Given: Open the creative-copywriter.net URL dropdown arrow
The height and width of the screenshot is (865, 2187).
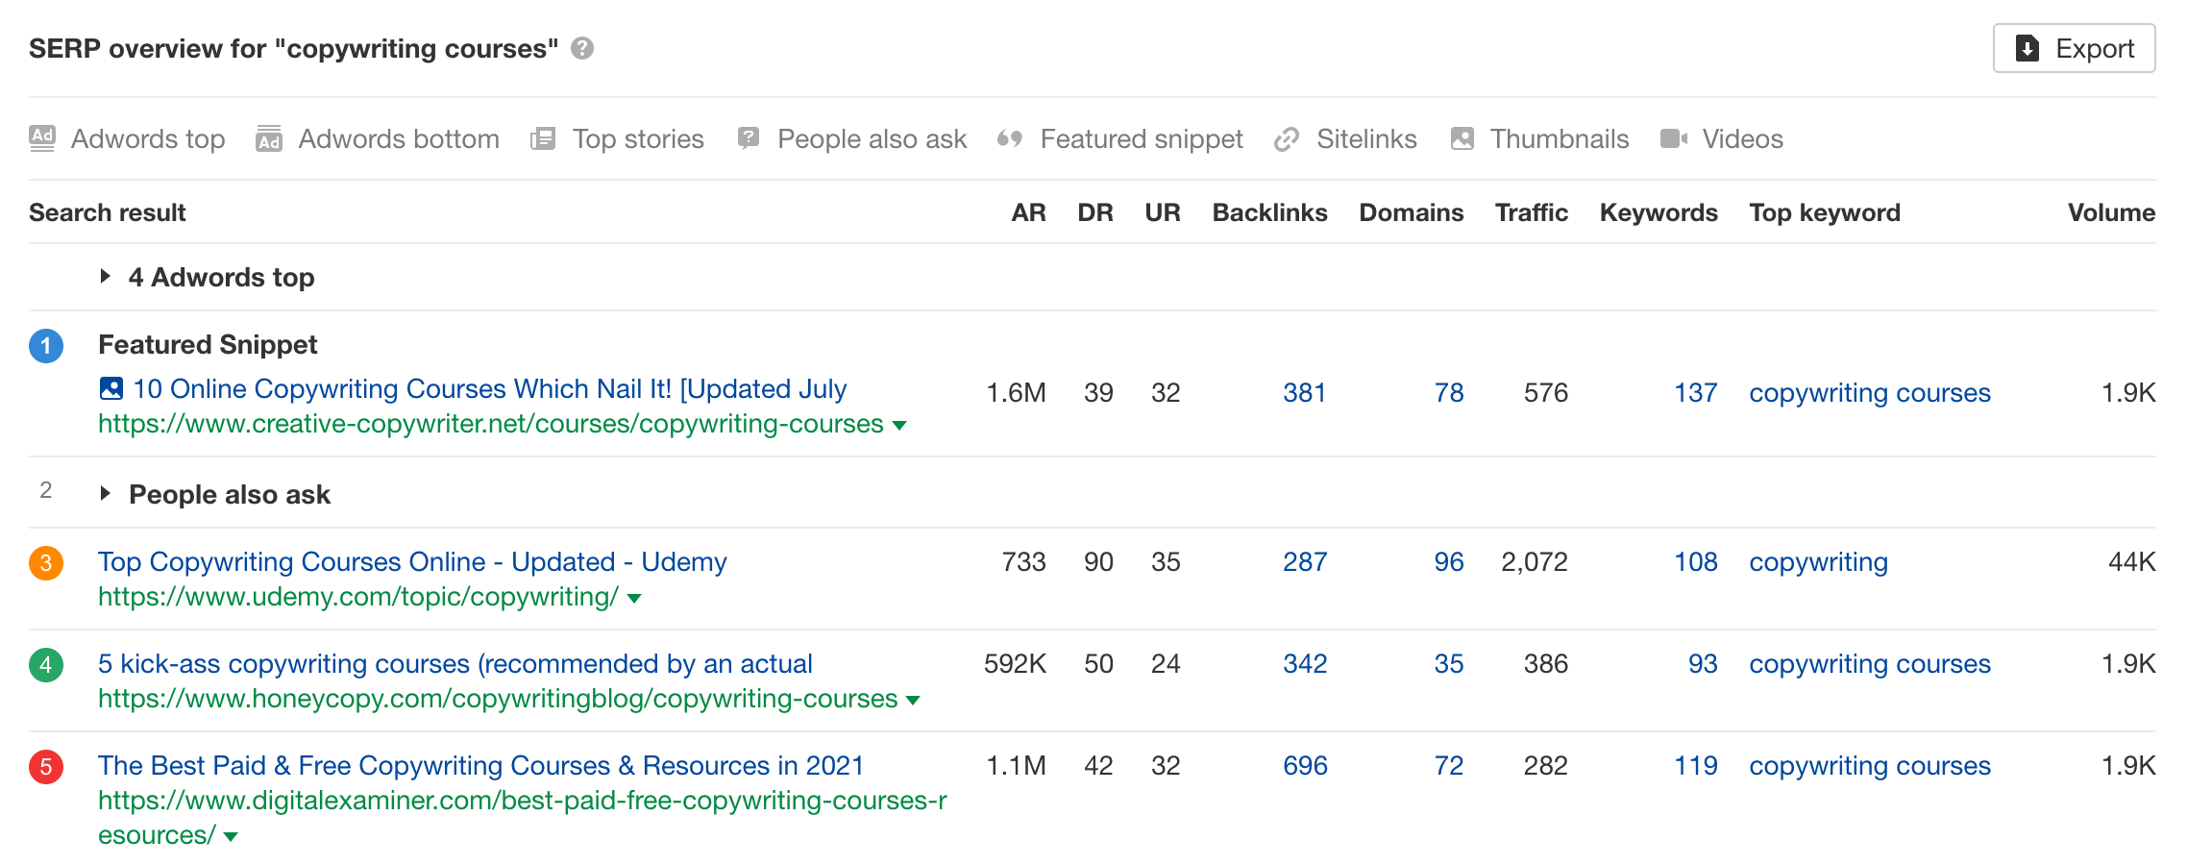Looking at the screenshot, I should click(x=899, y=426).
